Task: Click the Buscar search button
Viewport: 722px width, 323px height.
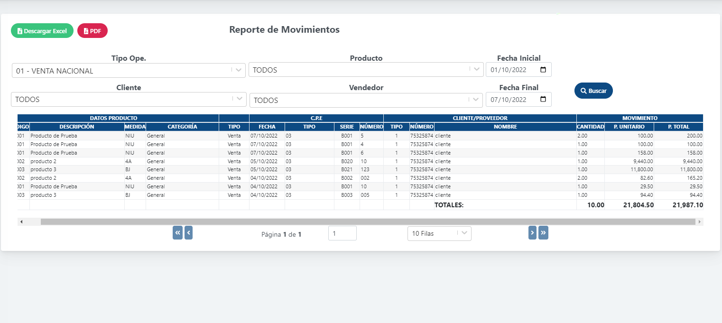Action: tap(593, 91)
